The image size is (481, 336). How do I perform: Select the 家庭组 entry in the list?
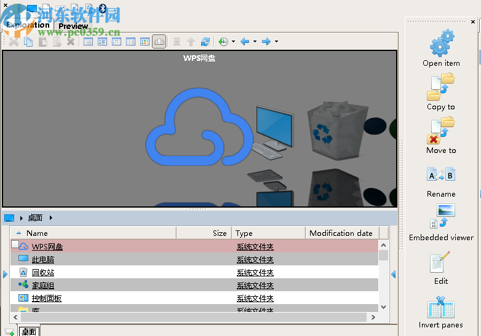pyautogui.click(x=43, y=286)
